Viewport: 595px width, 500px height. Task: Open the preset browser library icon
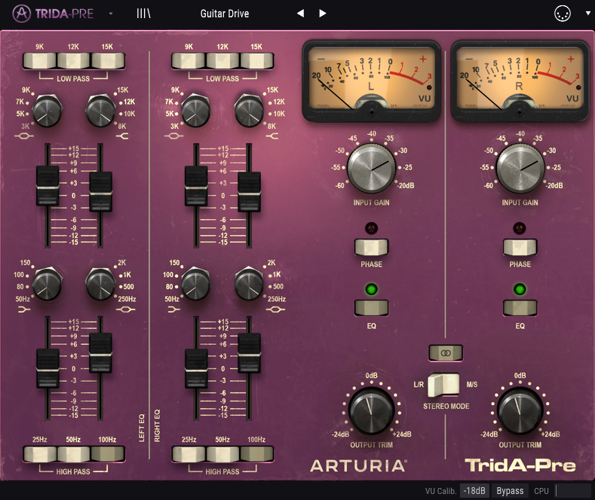click(x=143, y=14)
